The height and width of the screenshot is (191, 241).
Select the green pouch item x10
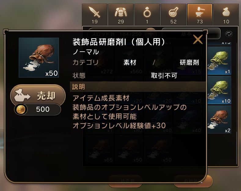(219, 90)
